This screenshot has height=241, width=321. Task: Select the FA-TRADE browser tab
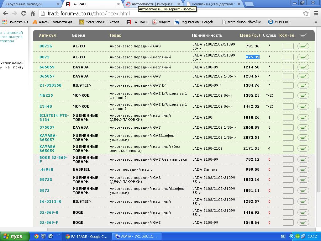92,4
